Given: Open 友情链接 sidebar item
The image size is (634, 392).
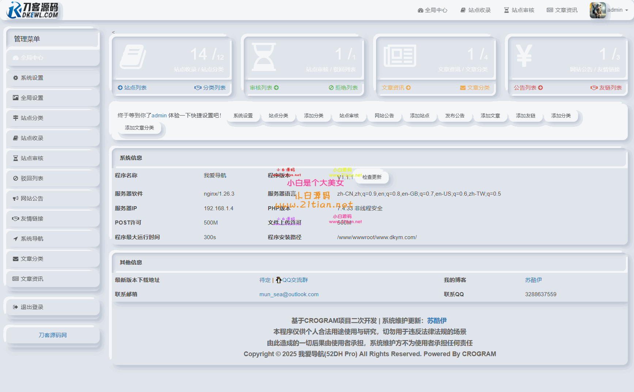Looking at the screenshot, I should (x=53, y=219).
